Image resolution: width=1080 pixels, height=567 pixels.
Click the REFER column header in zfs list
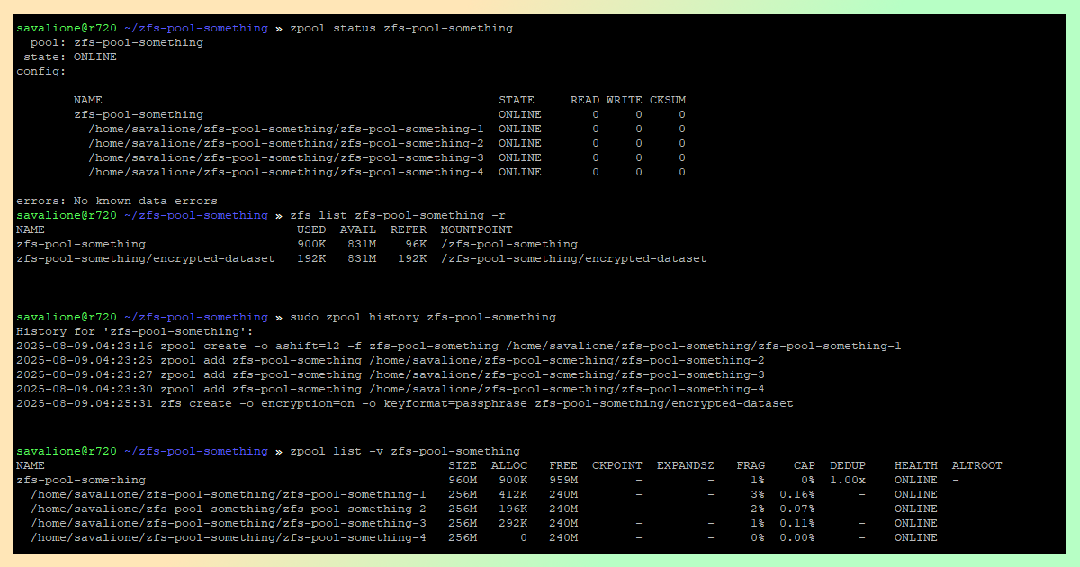(409, 229)
